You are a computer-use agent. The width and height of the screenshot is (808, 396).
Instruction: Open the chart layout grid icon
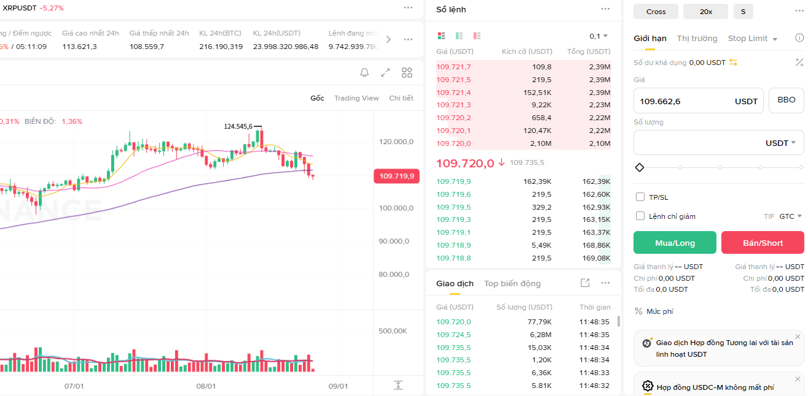407,73
